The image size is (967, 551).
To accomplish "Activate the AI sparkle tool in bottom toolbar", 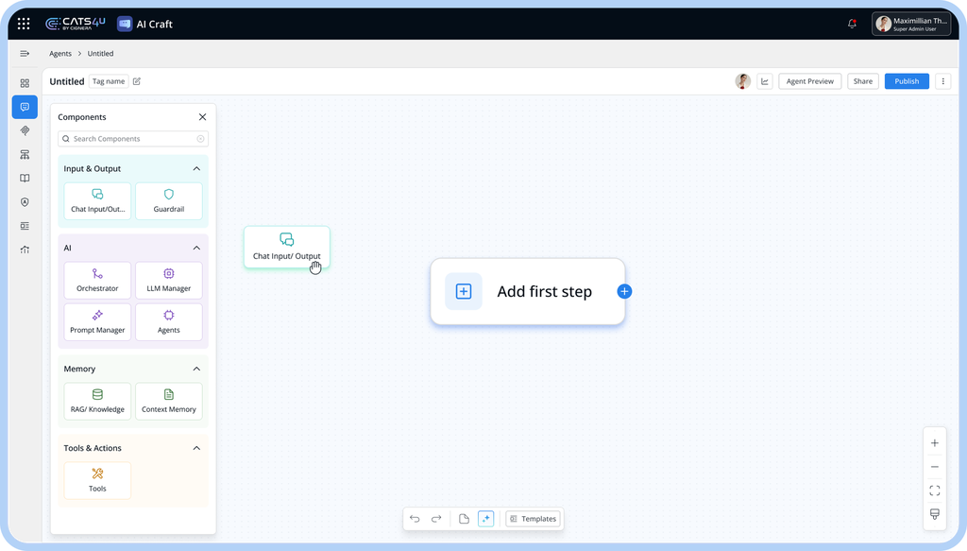I will coord(486,519).
